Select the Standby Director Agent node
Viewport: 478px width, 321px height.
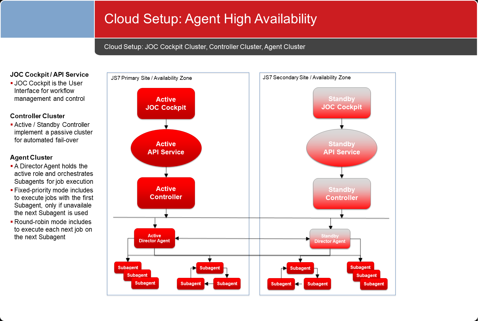330,239
